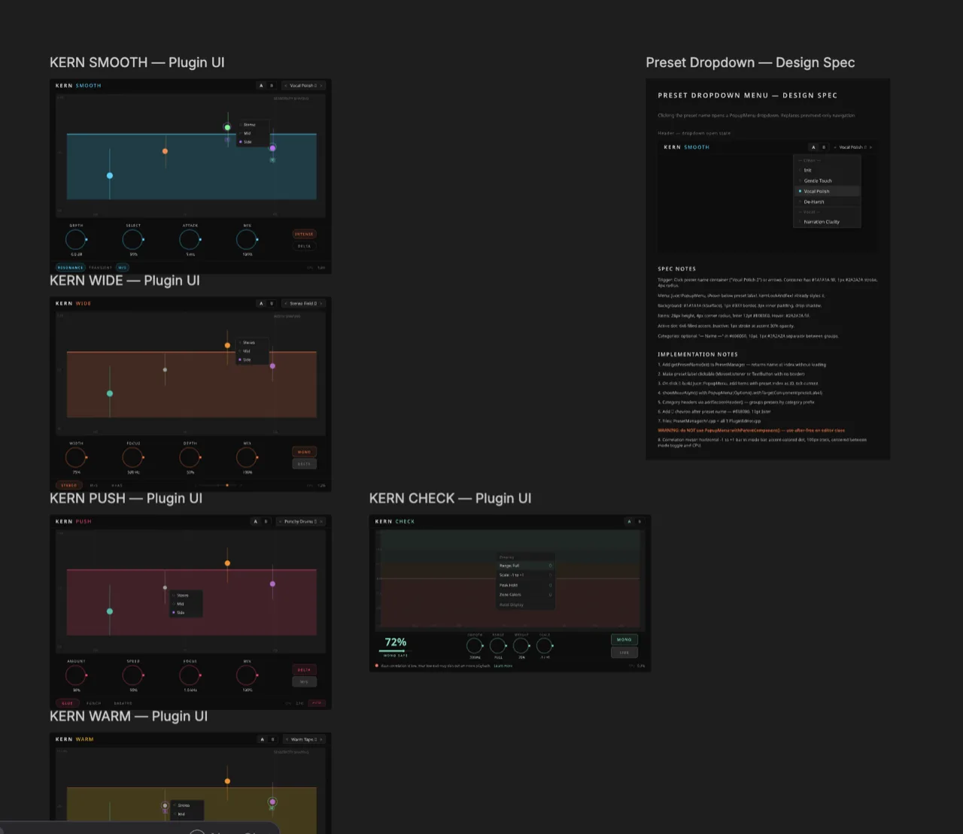Enable the TRANSIENT toggle in KERN SMOOTH
The image size is (963, 834).
tap(101, 267)
